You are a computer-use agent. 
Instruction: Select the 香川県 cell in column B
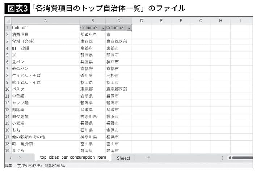coord(93,75)
